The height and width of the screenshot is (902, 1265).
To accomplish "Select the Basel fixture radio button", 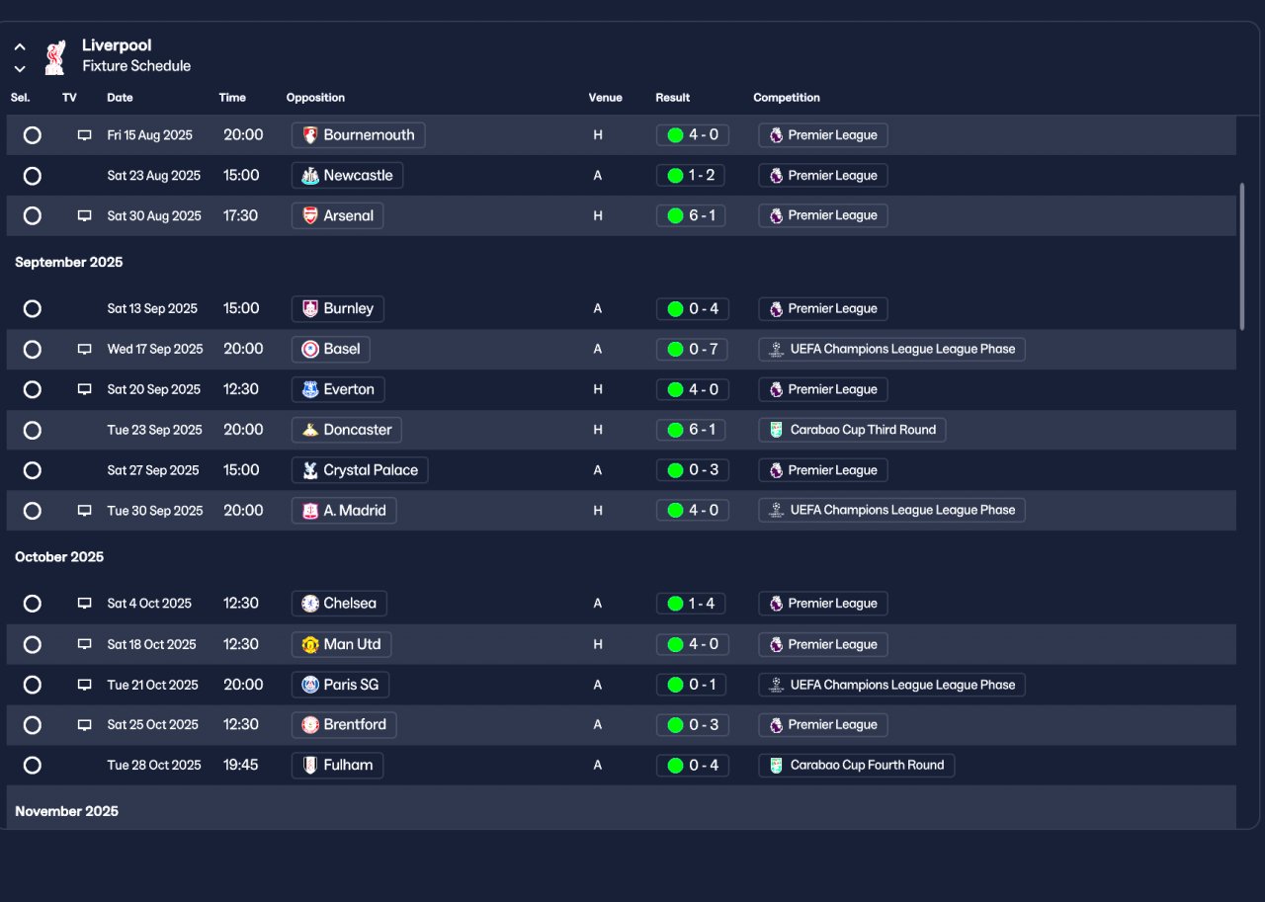I will [x=33, y=349].
